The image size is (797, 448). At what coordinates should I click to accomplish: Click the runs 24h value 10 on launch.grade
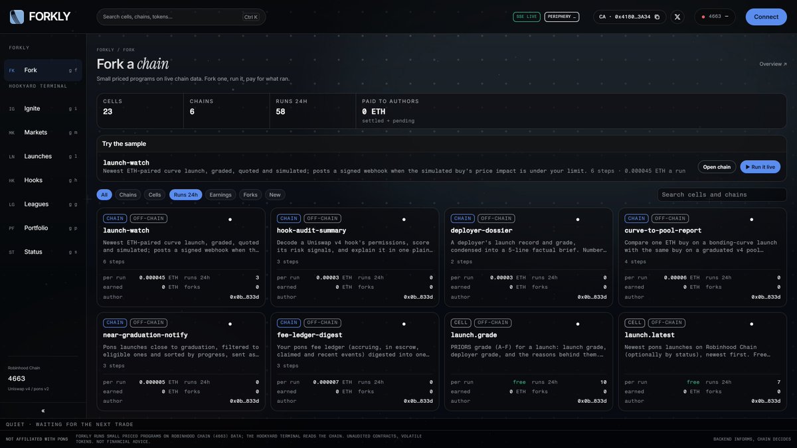click(603, 382)
